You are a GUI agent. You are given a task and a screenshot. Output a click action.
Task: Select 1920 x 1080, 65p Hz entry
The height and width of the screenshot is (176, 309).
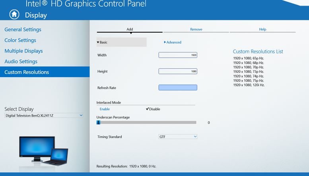[249, 58]
